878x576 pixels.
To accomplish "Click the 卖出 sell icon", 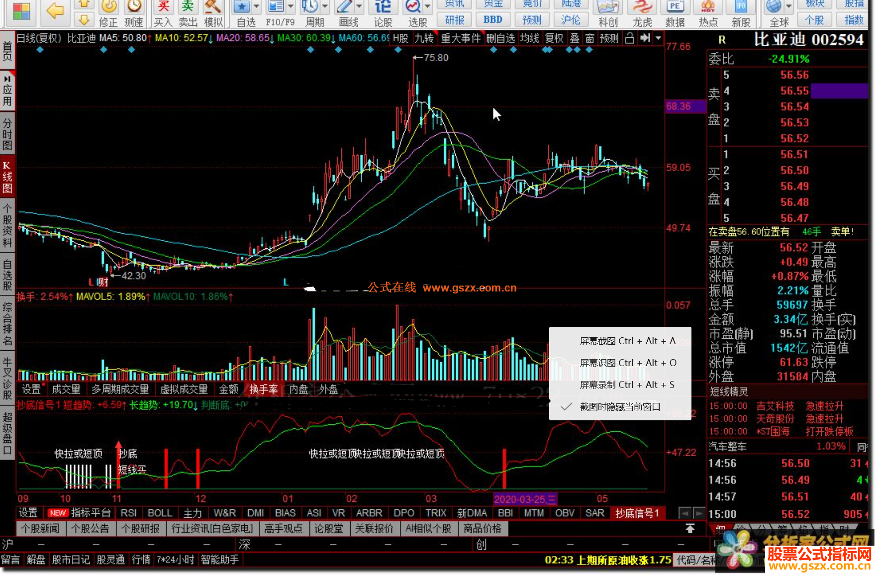I will 188,7.
